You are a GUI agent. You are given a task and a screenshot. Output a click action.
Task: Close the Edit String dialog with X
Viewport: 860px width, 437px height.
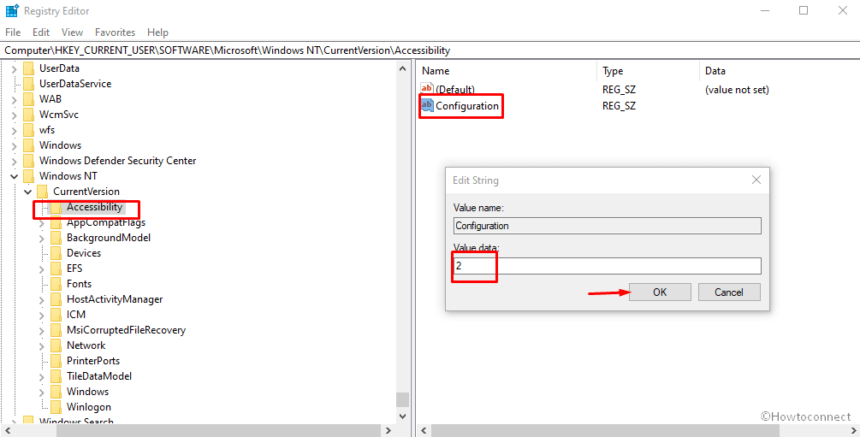click(x=756, y=180)
